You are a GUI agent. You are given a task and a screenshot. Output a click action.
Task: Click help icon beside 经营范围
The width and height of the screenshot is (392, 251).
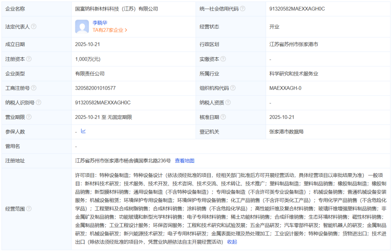tap(29, 209)
